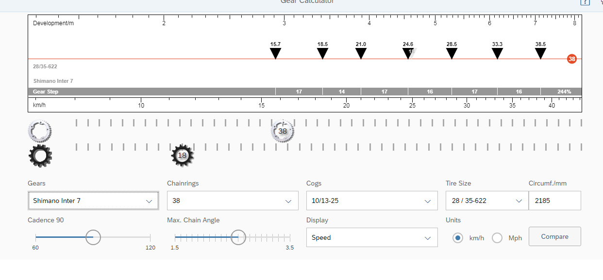
Task: Click the black cog icon at left of the cog row
Action: tap(40, 156)
